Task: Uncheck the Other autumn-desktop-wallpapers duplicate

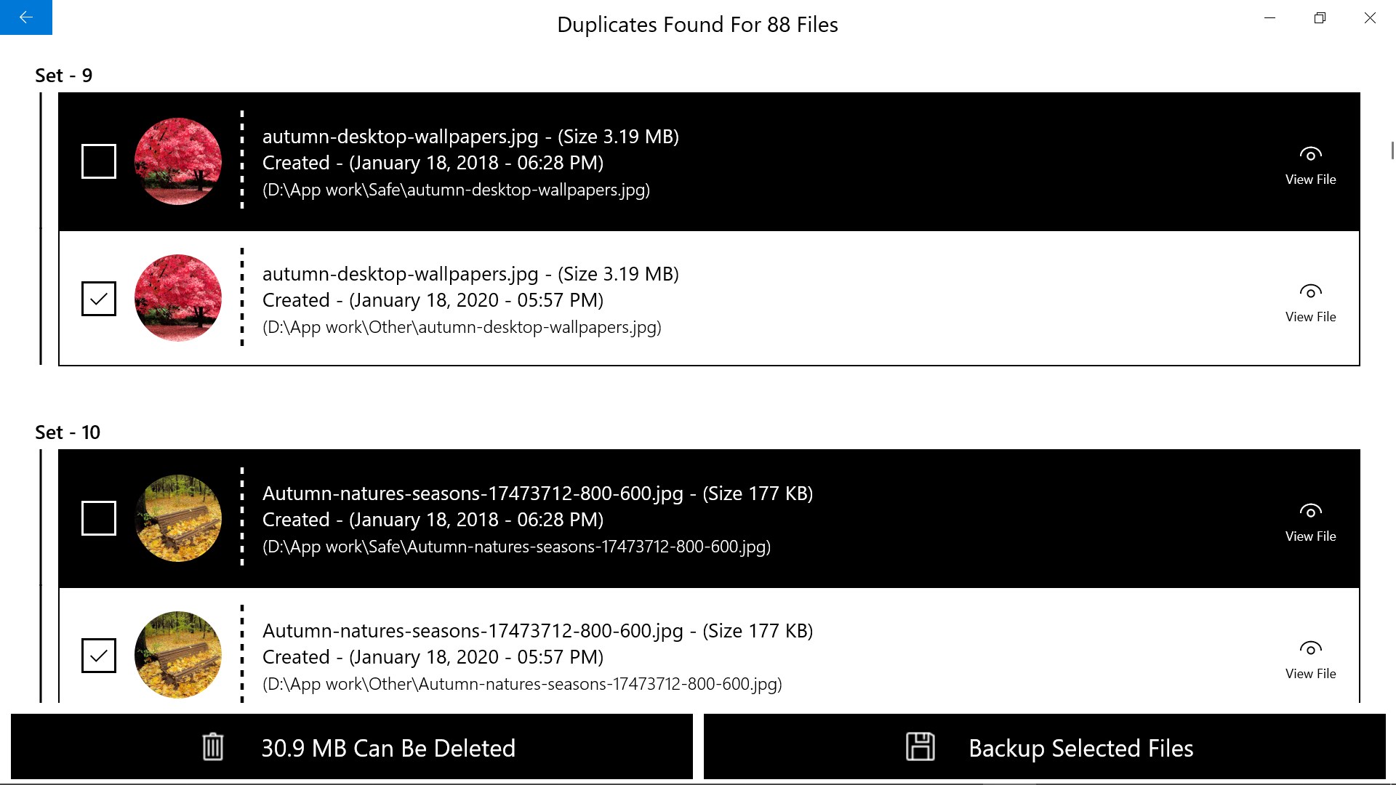Action: coord(98,299)
